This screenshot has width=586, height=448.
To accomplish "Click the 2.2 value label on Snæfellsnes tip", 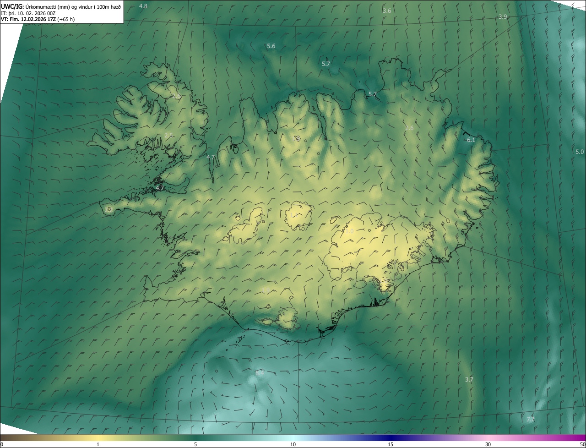I will [109, 209].
